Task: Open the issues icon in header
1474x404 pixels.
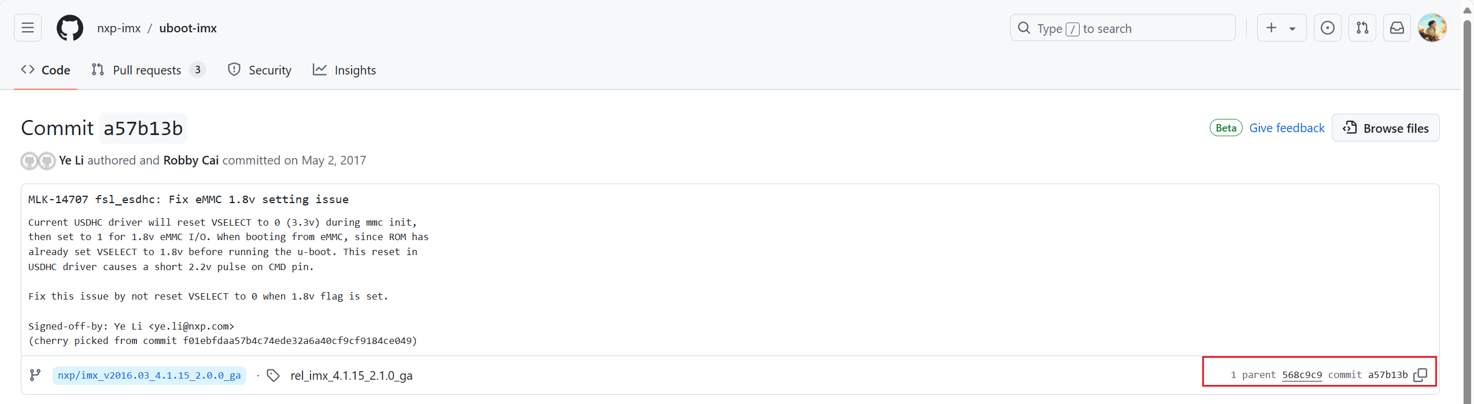Action: 1327,28
